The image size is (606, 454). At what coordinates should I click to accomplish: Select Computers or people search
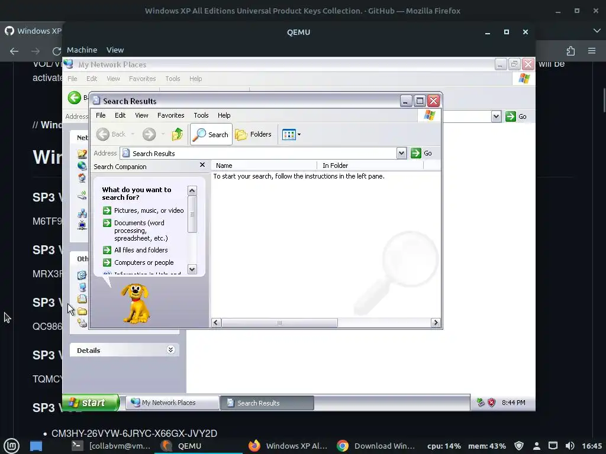144,262
